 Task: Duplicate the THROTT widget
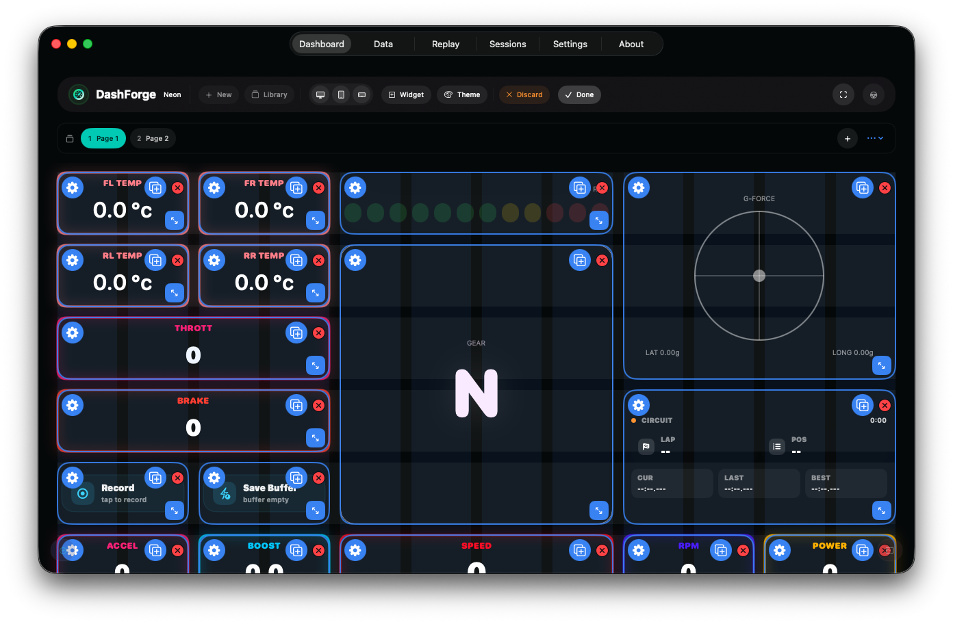296,333
